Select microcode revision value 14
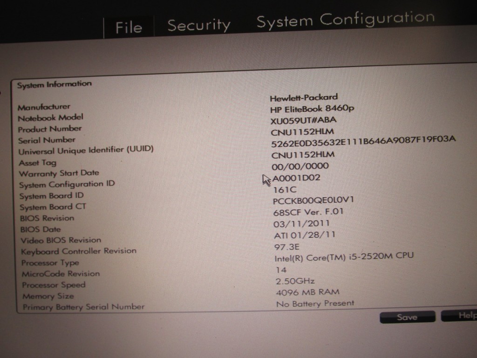The height and width of the screenshot is (358, 477). pyautogui.click(x=281, y=270)
